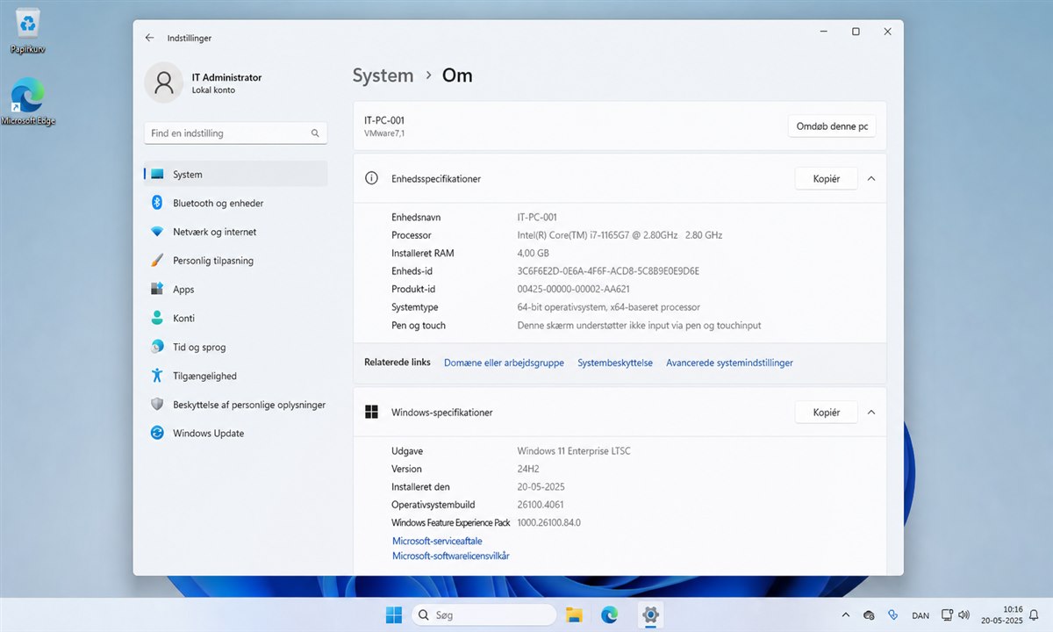
Task: Click the Operativsystembuild value 26100.4061
Action: click(541, 505)
